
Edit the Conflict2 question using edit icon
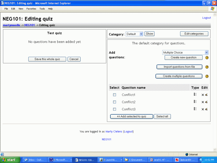(x=206, y=102)
